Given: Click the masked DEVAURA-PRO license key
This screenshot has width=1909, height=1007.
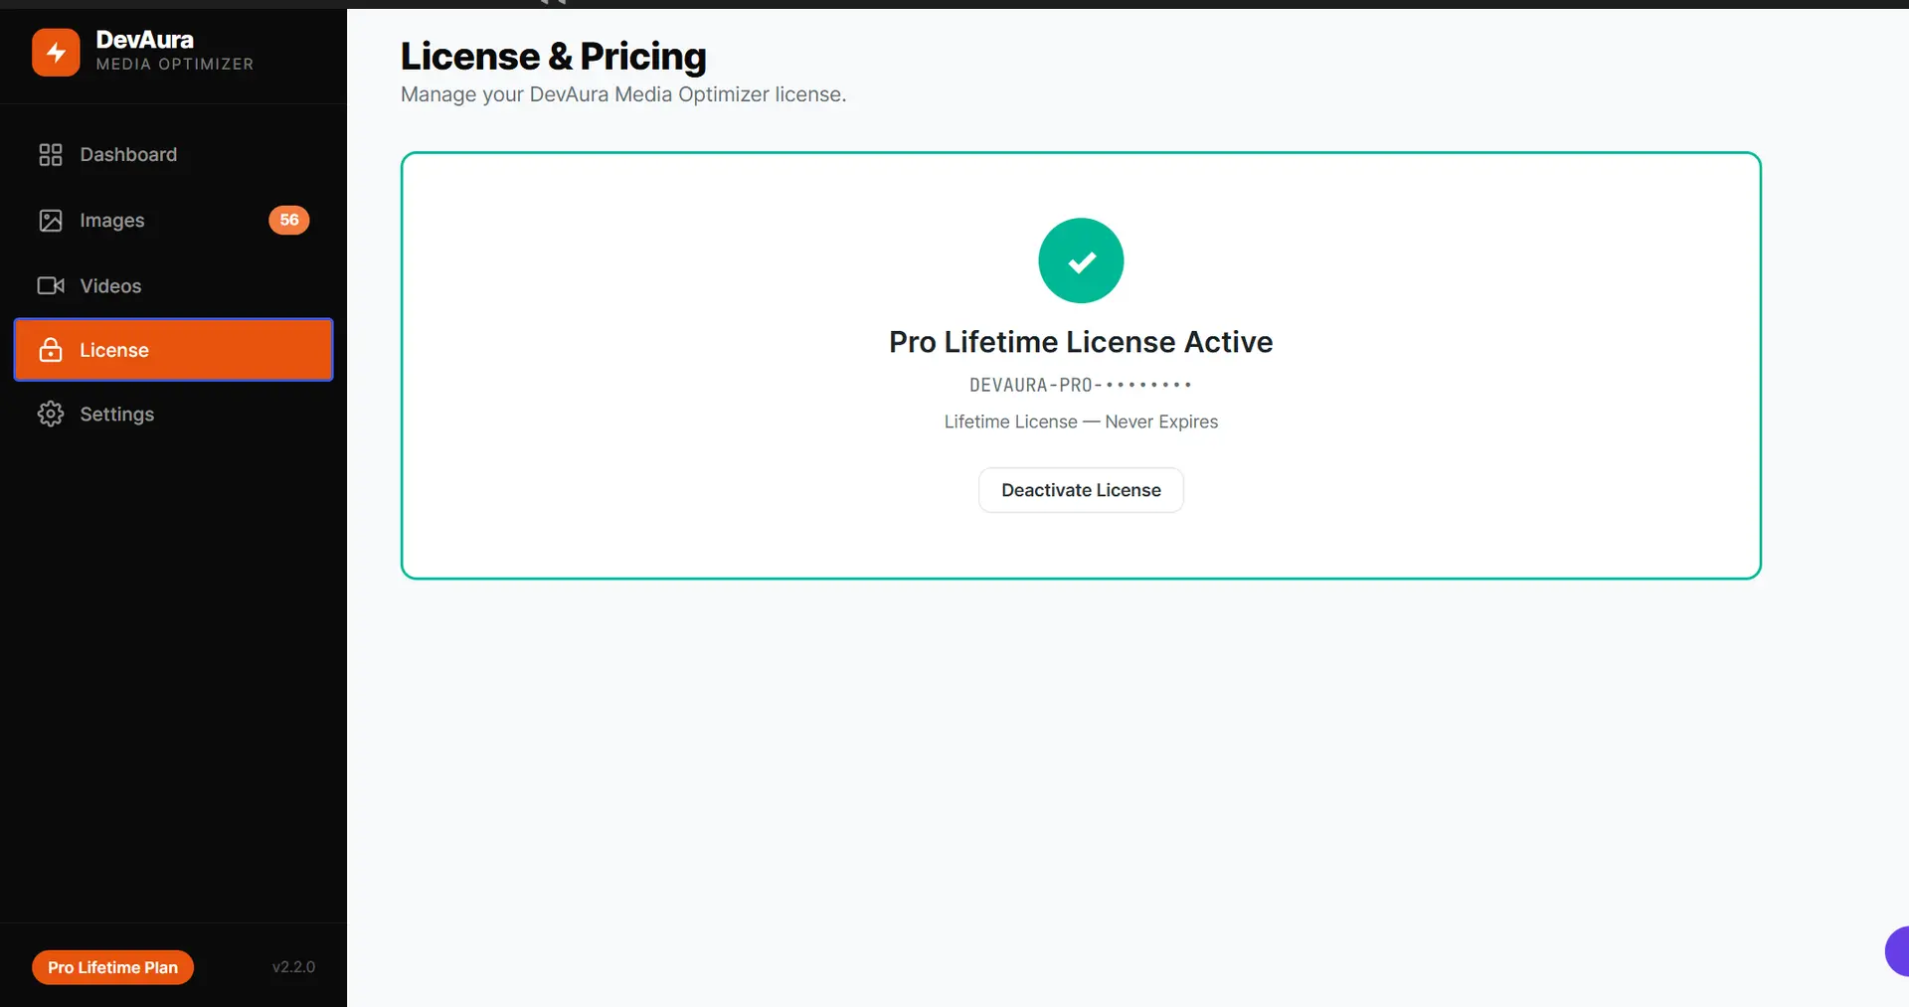Looking at the screenshot, I should click(x=1081, y=385).
